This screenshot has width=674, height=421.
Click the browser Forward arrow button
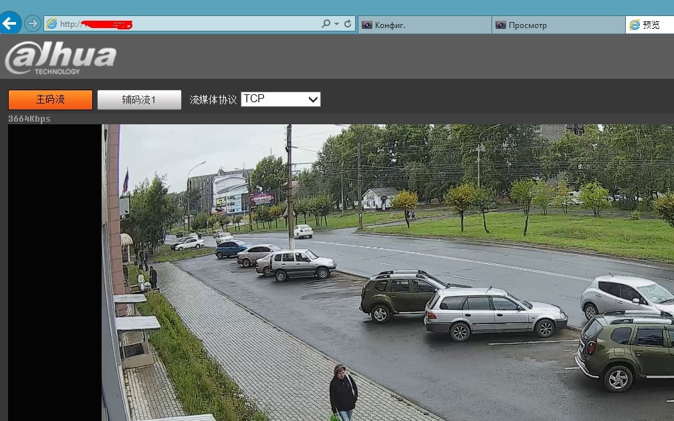(32, 23)
